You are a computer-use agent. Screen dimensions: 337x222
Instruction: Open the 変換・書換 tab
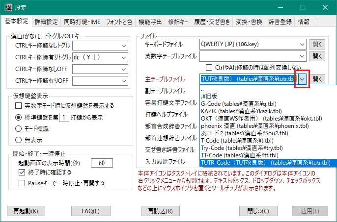(x=249, y=22)
